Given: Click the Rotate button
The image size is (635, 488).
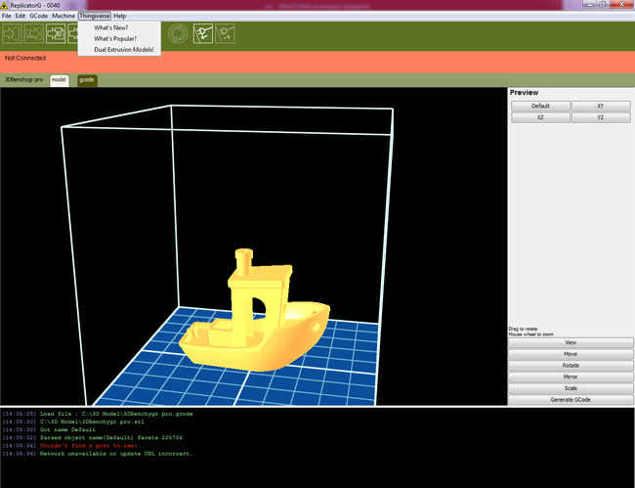Looking at the screenshot, I should point(571,365).
